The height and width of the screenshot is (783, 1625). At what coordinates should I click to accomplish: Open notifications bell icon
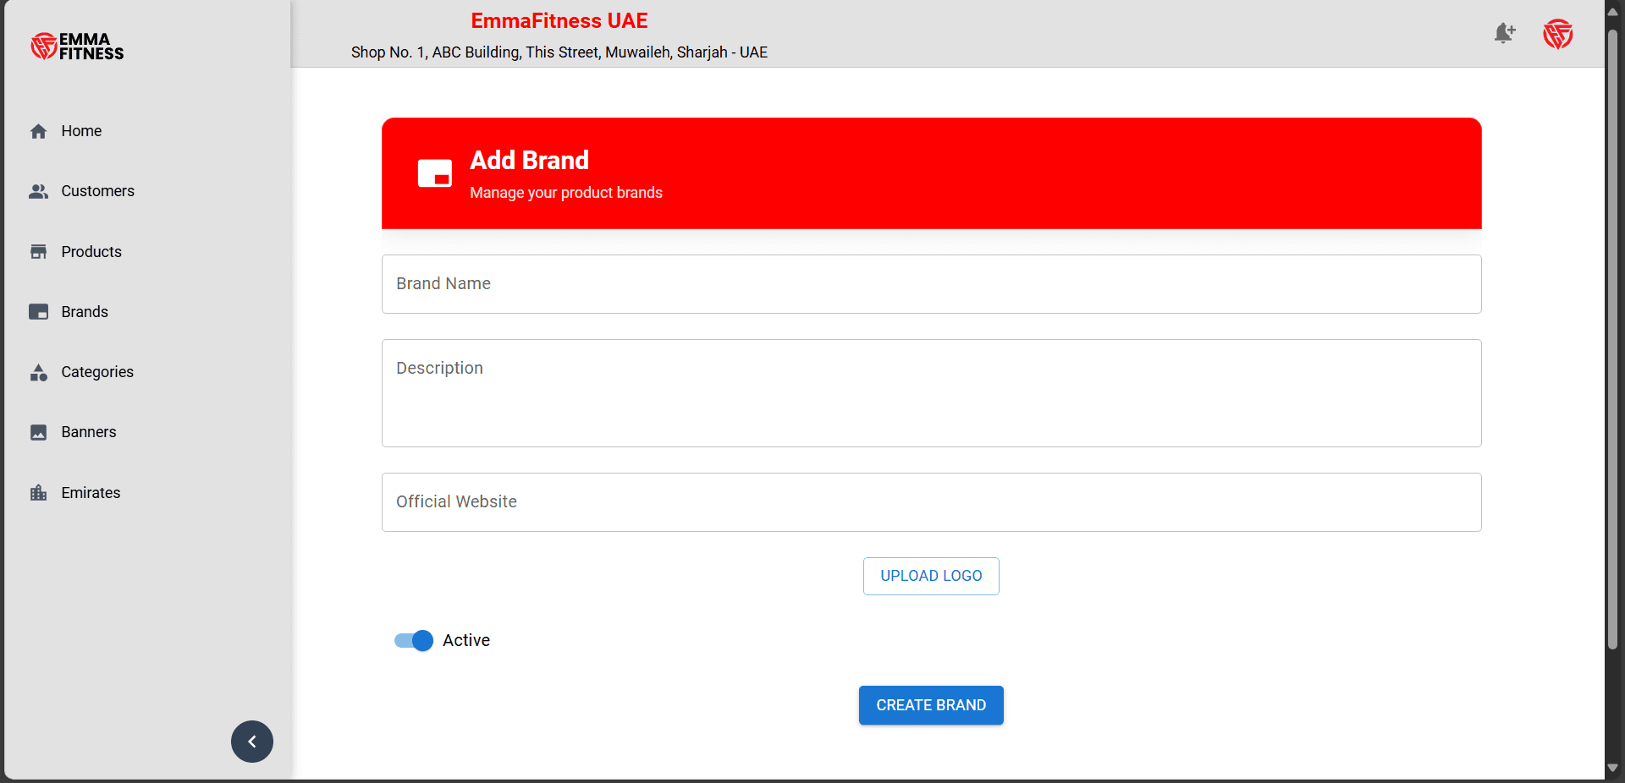1504,34
